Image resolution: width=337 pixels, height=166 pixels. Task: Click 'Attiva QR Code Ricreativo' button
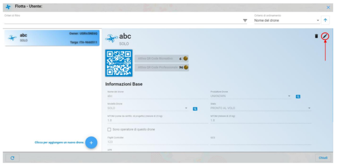(x=161, y=59)
